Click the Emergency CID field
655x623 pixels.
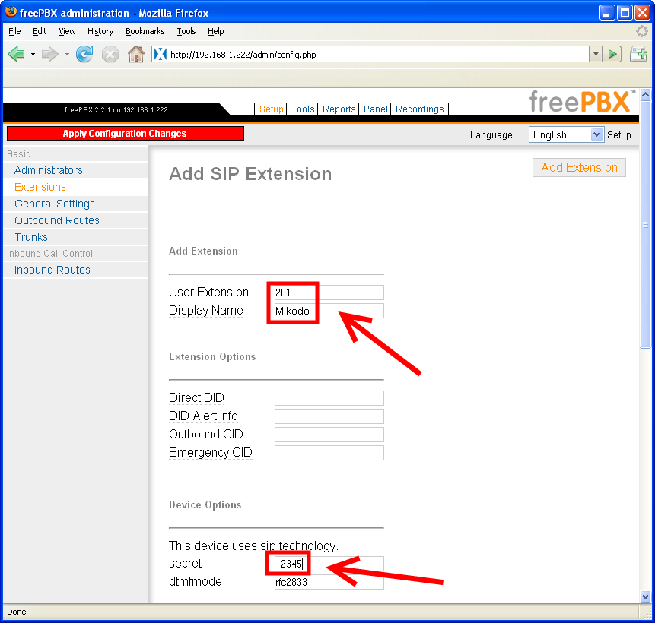(x=329, y=453)
